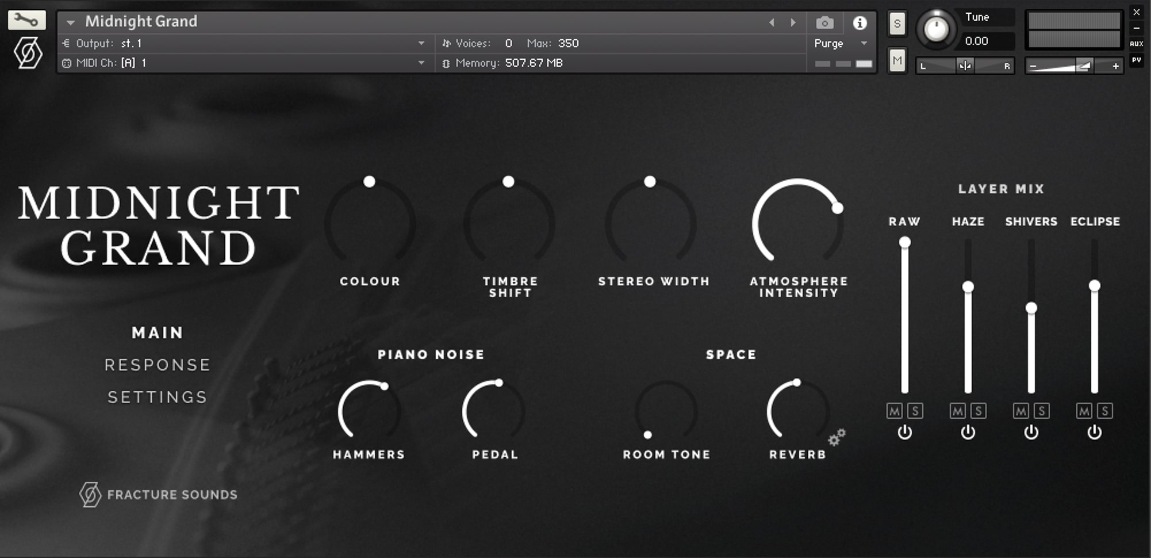
Task: Click the voices icon
Action: point(446,43)
